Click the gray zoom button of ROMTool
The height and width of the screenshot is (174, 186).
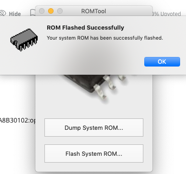point(60,11)
